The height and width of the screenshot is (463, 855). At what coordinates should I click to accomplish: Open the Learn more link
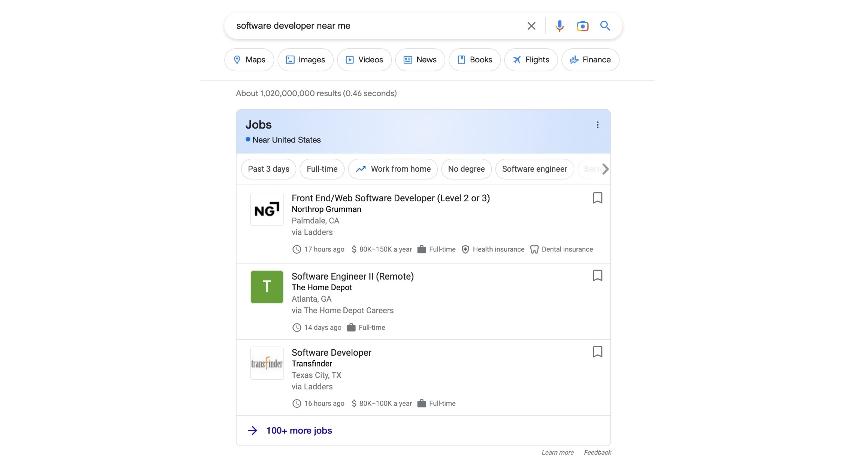click(x=558, y=452)
